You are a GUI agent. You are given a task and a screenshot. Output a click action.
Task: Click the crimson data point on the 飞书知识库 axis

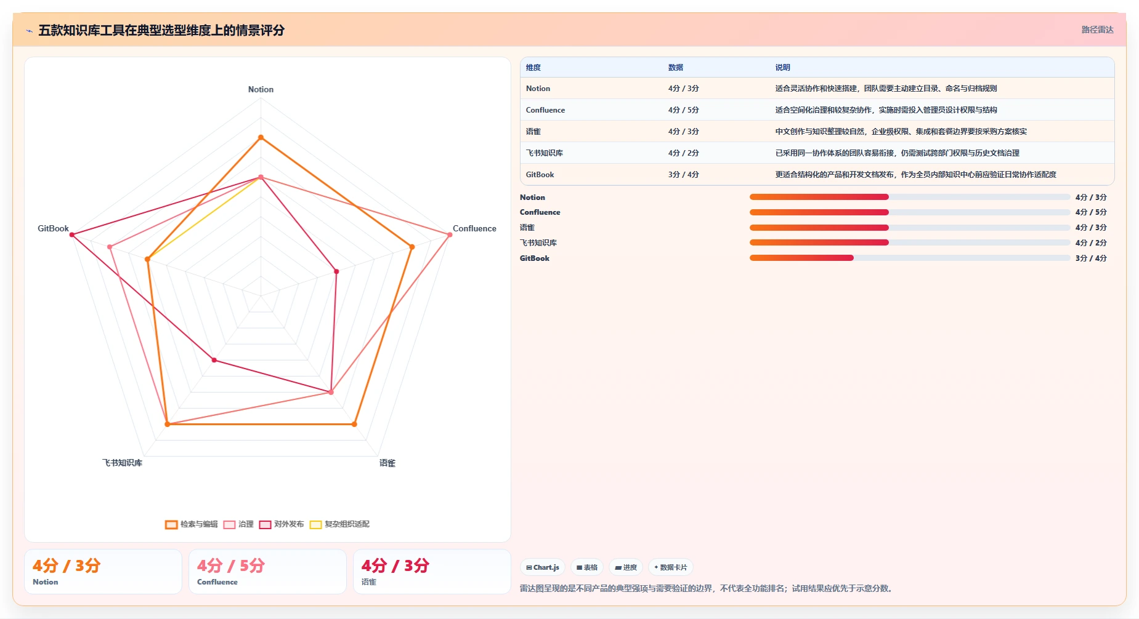214,360
